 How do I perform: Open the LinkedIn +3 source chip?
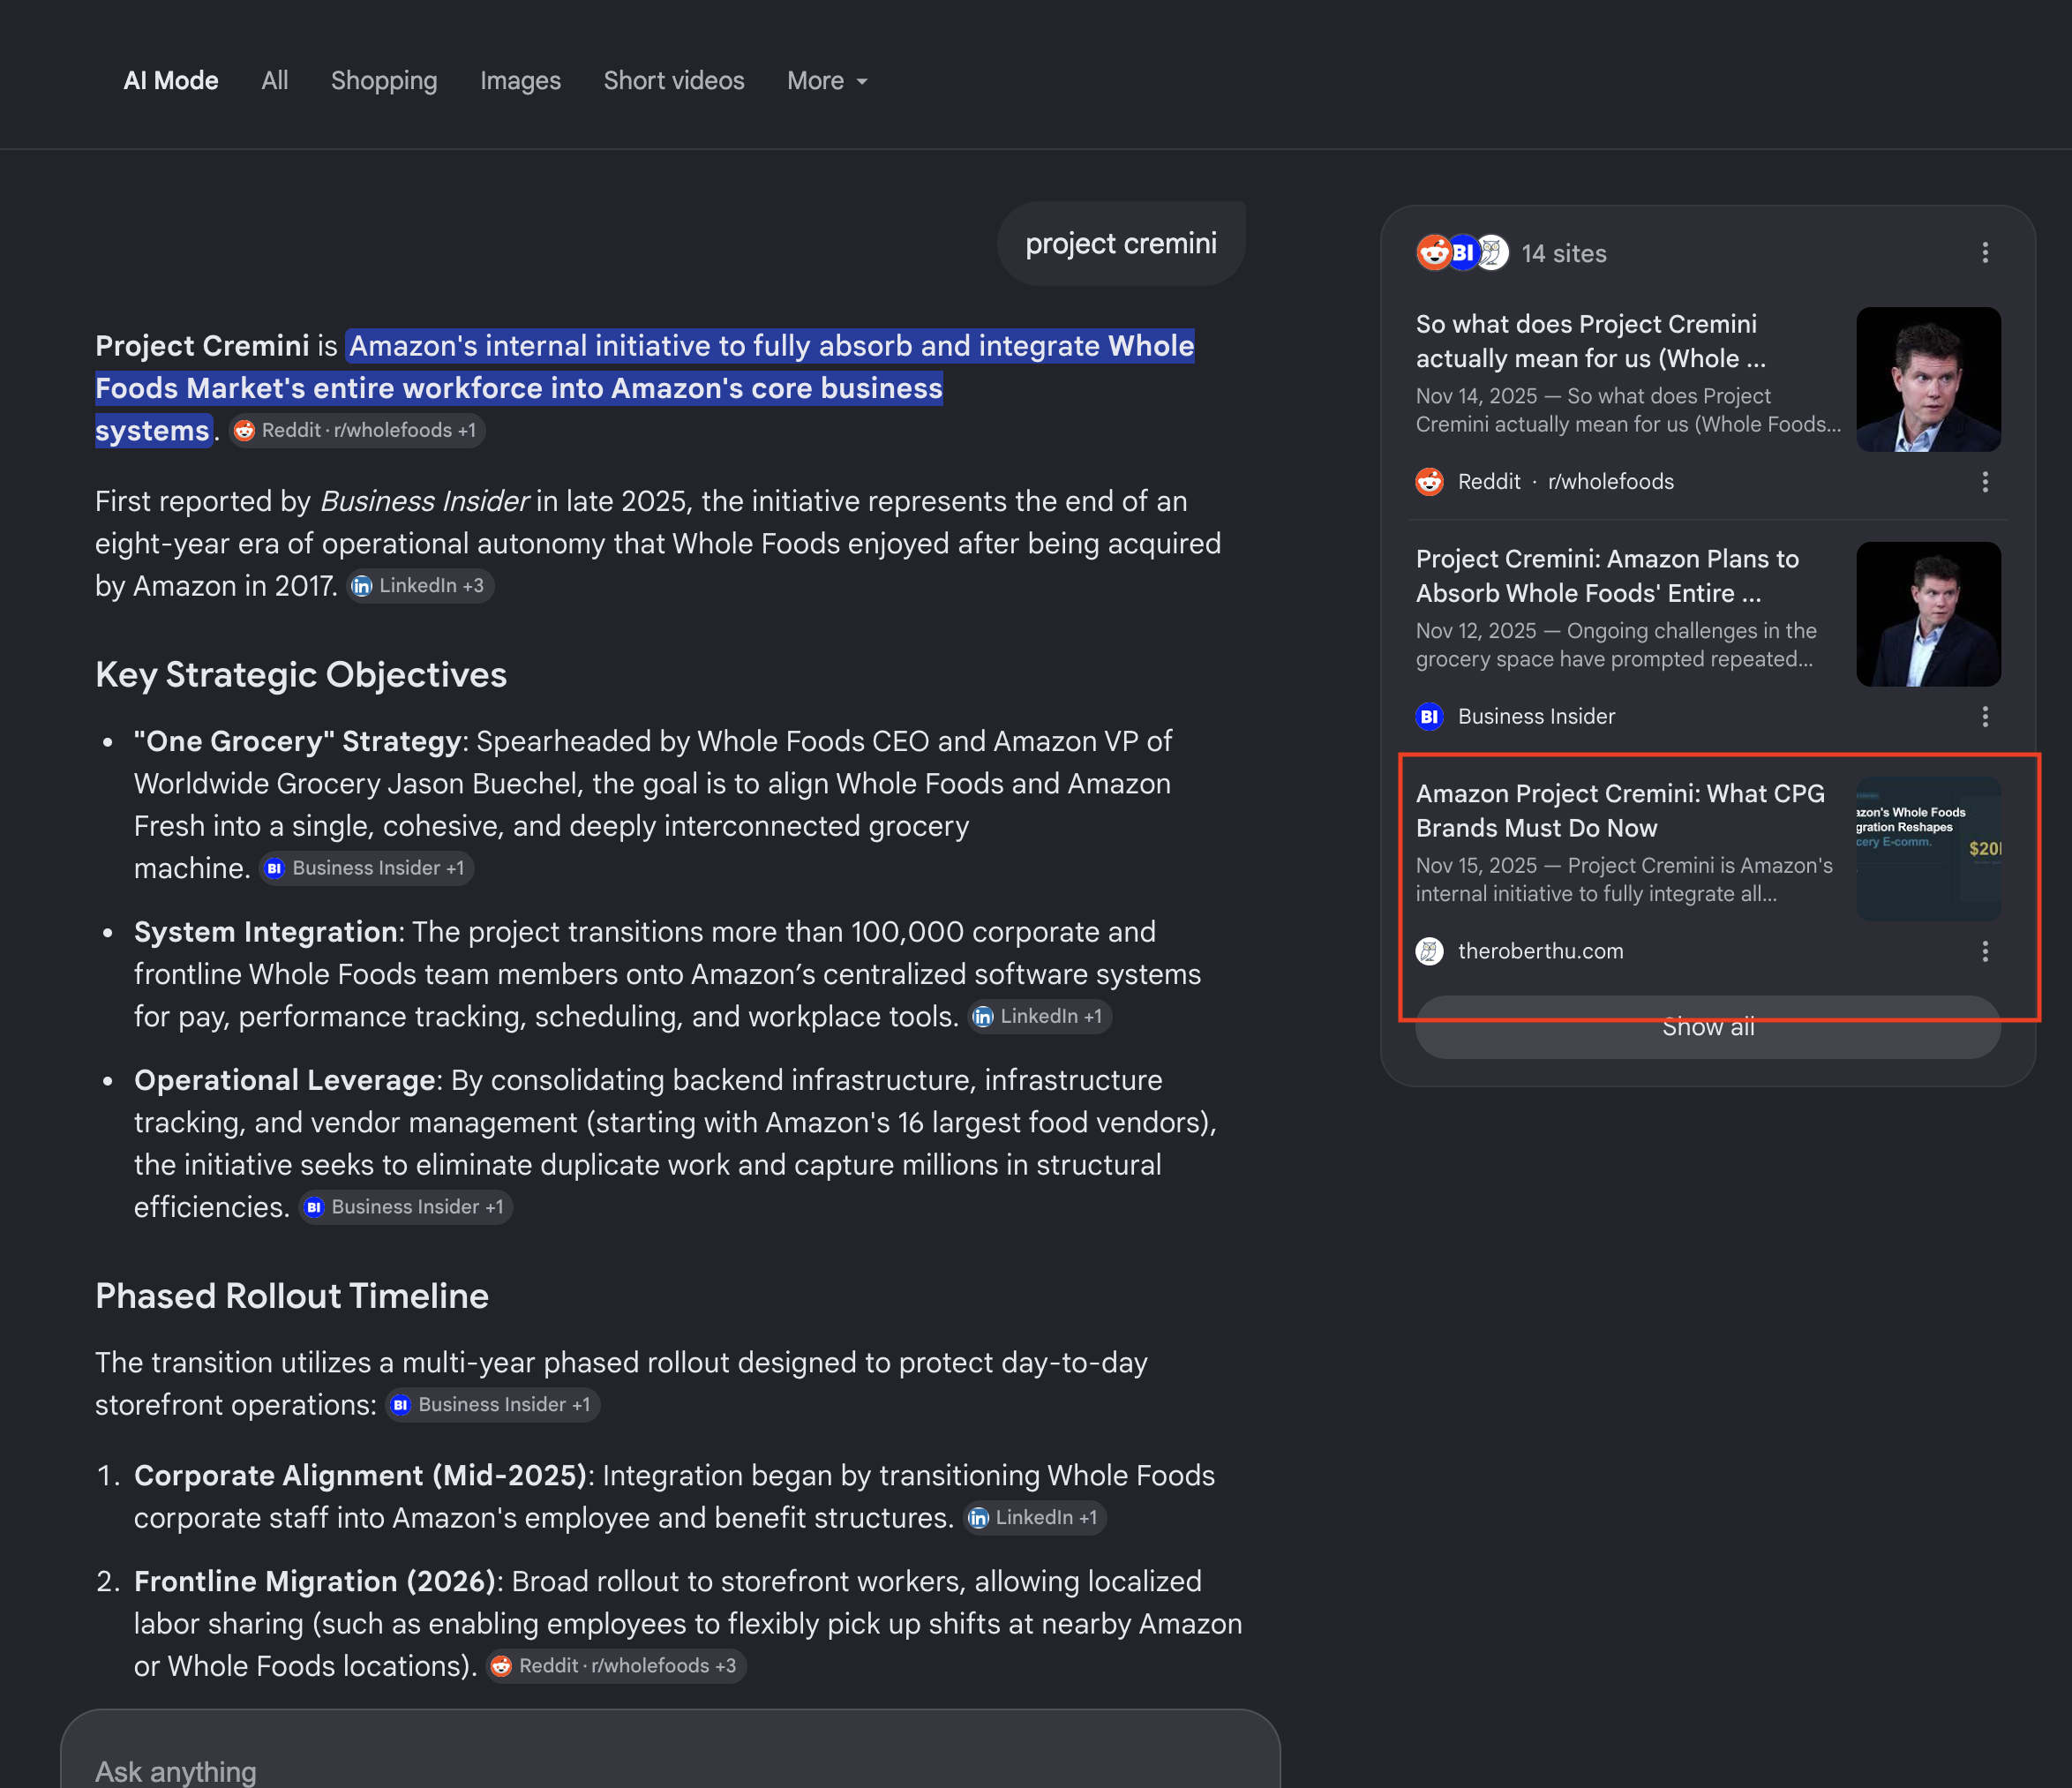coord(420,586)
